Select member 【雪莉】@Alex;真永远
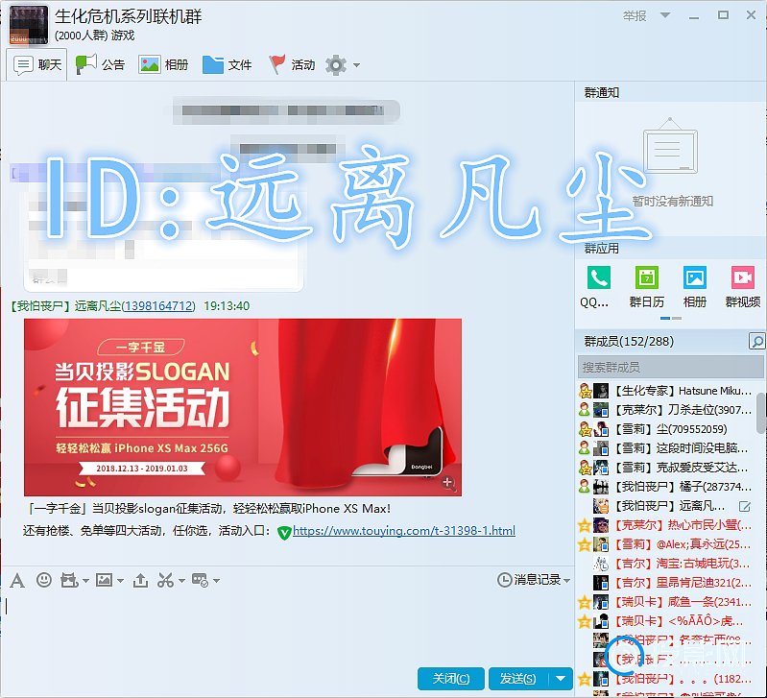 coord(665,544)
